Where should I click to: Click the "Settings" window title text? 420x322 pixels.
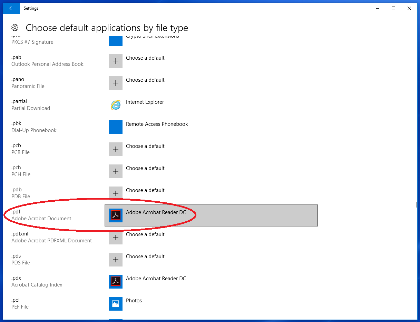click(x=31, y=8)
